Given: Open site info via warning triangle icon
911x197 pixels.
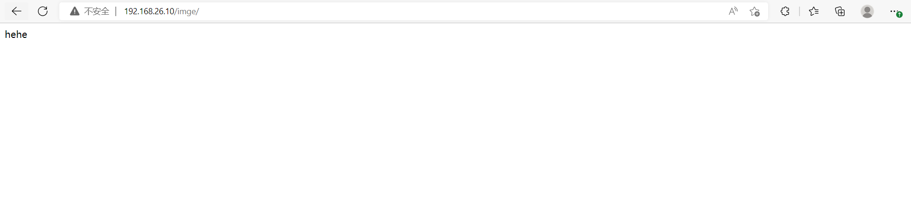Looking at the screenshot, I should [74, 11].
